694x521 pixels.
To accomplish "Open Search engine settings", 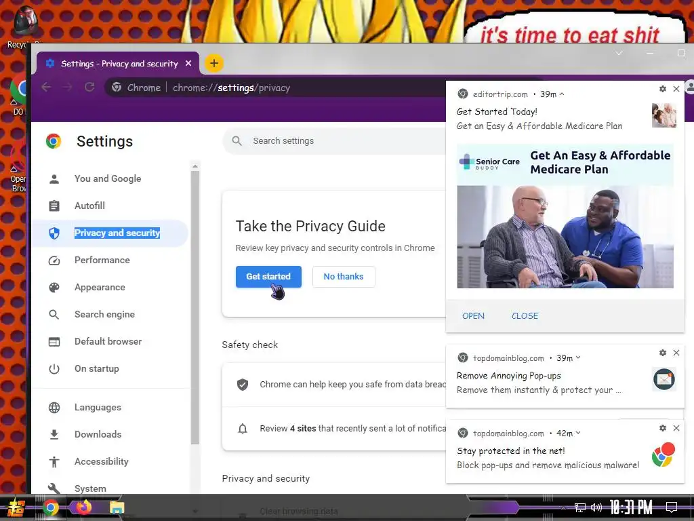I will pyautogui.click(x=104, y=314).
